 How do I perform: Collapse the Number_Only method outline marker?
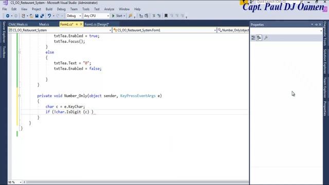pyautogui.click(x=20, y=96)
